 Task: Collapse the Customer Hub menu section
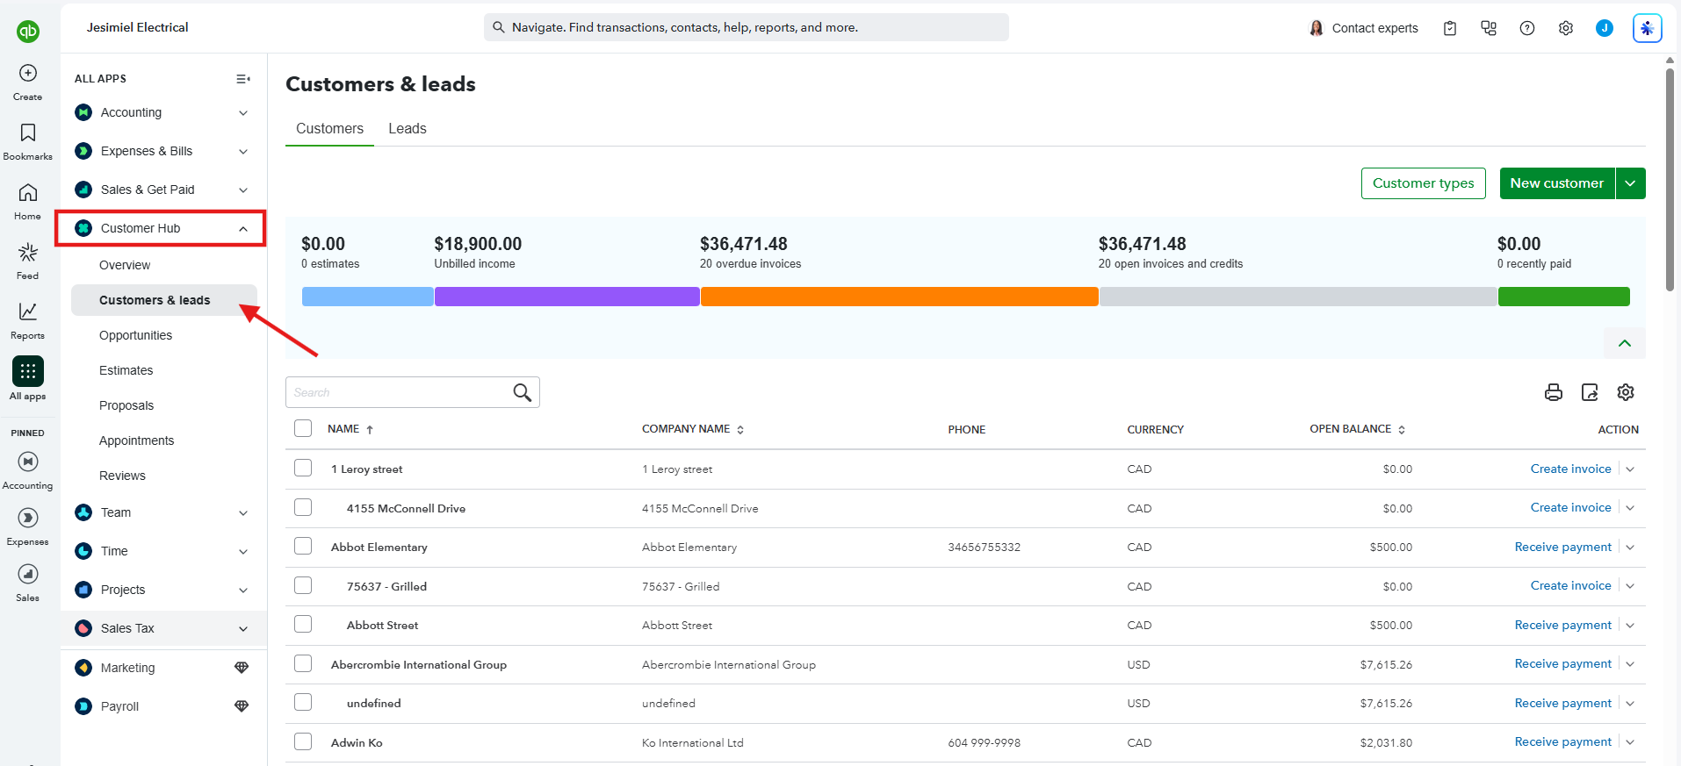click(243, 229)
